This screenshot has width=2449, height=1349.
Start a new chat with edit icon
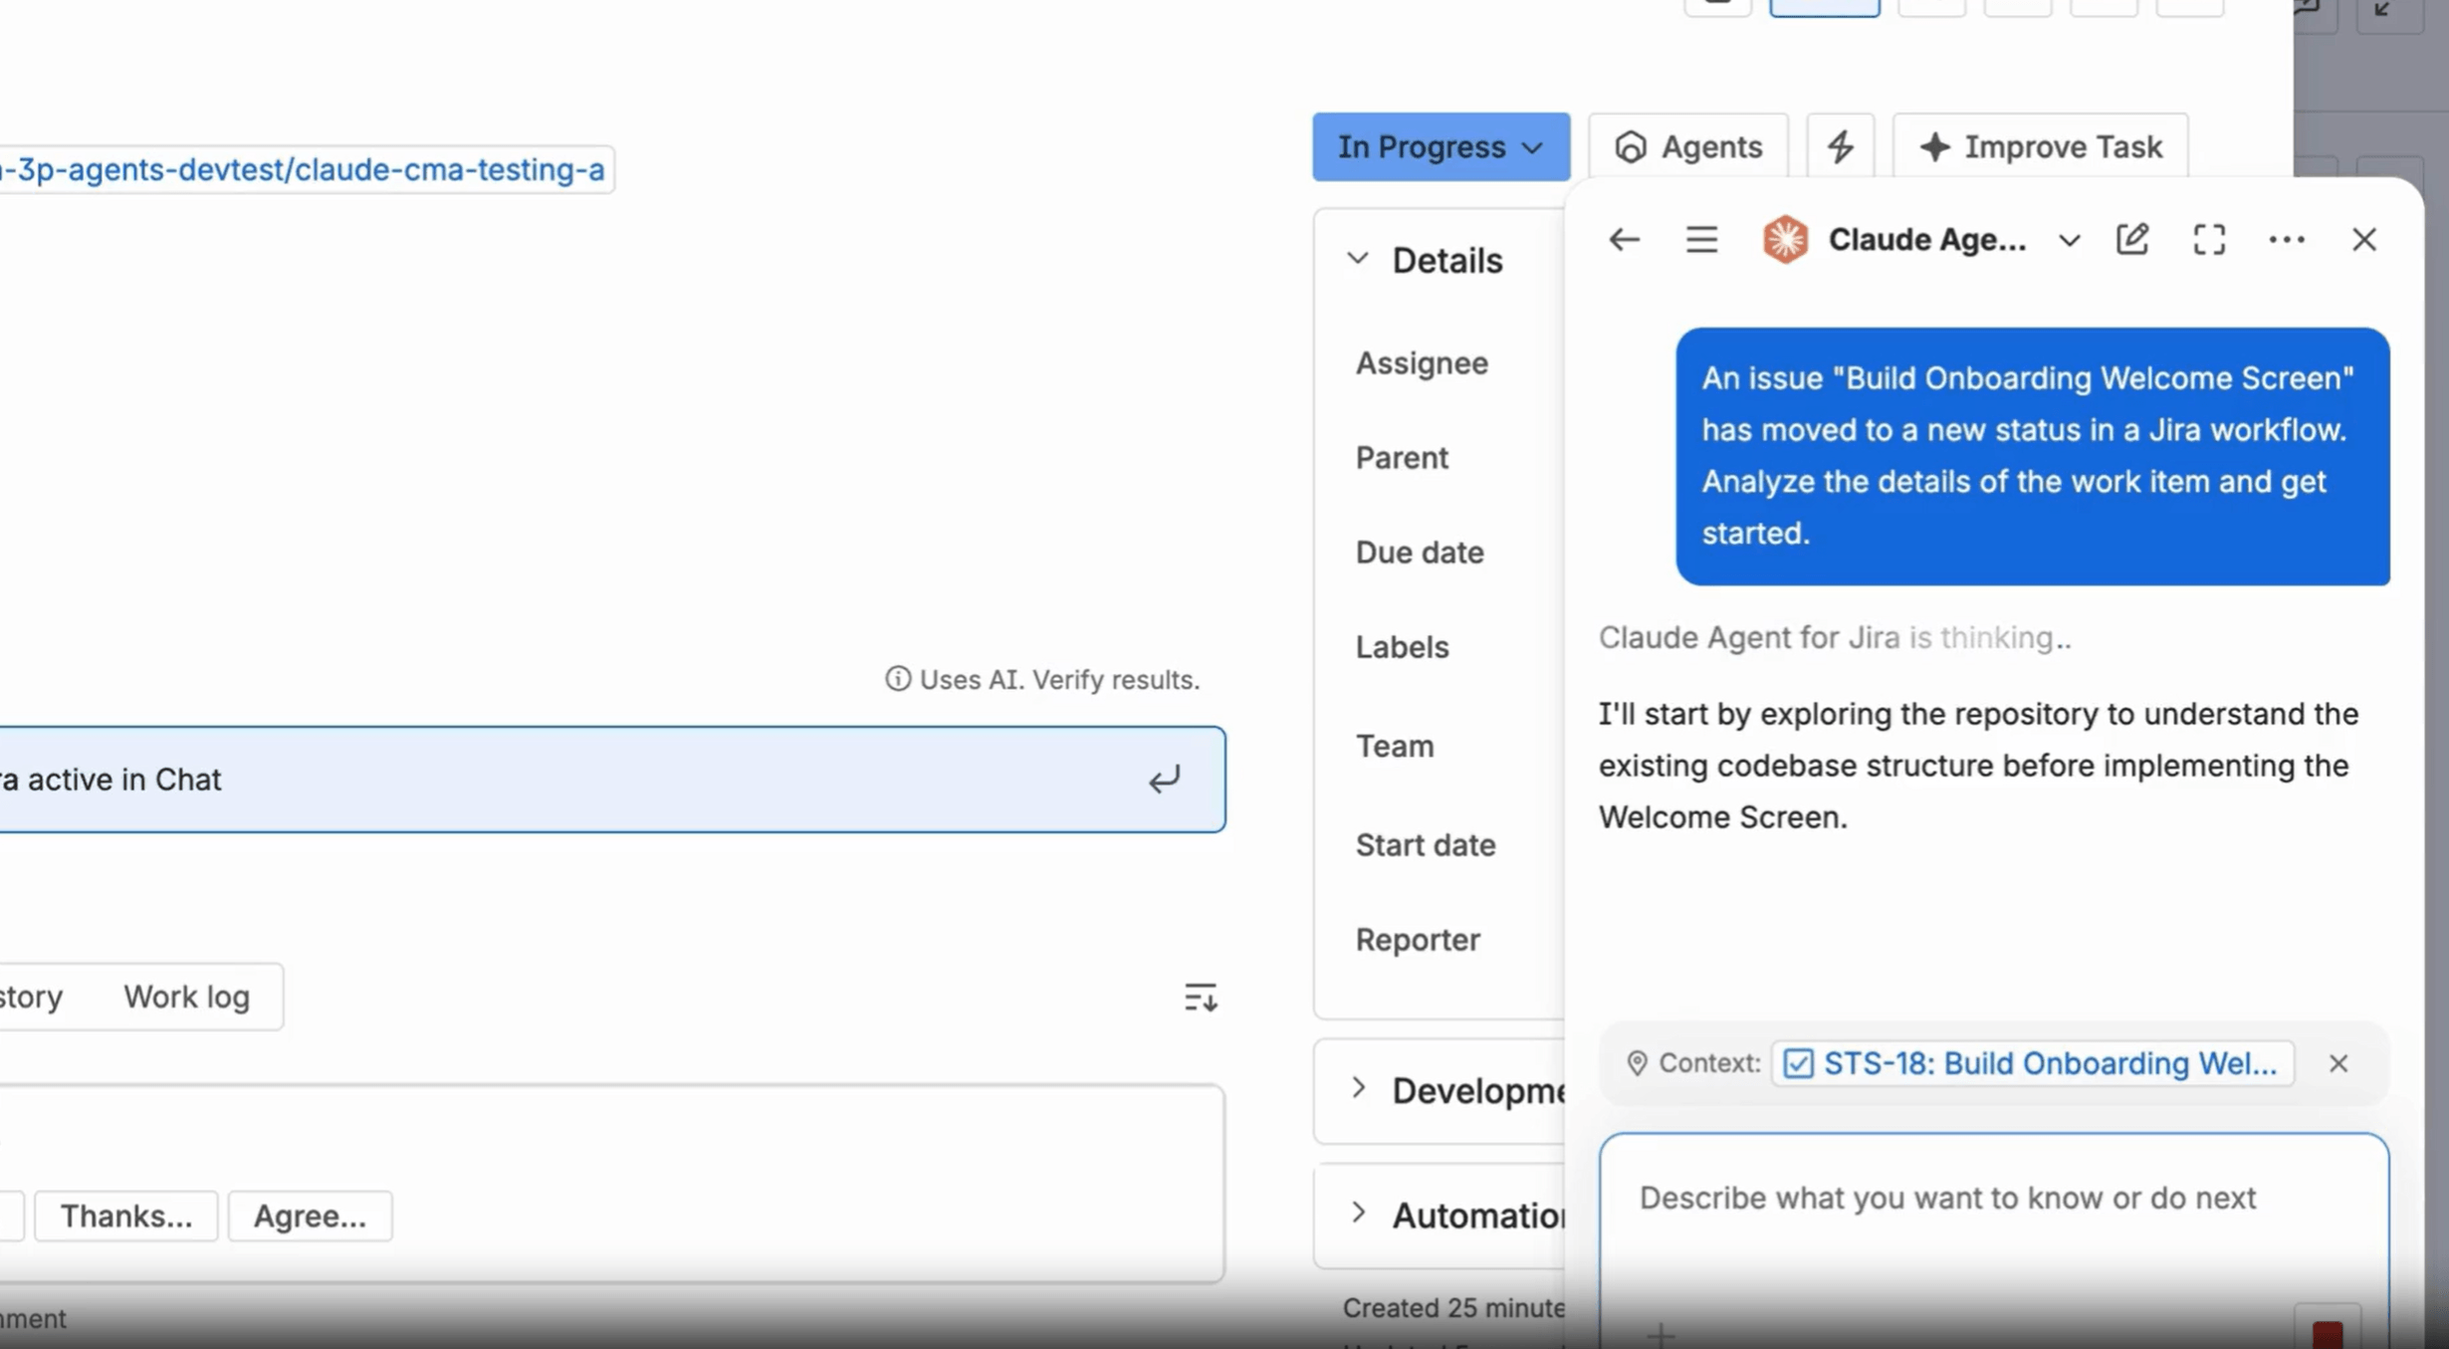tap(2131, 239)
